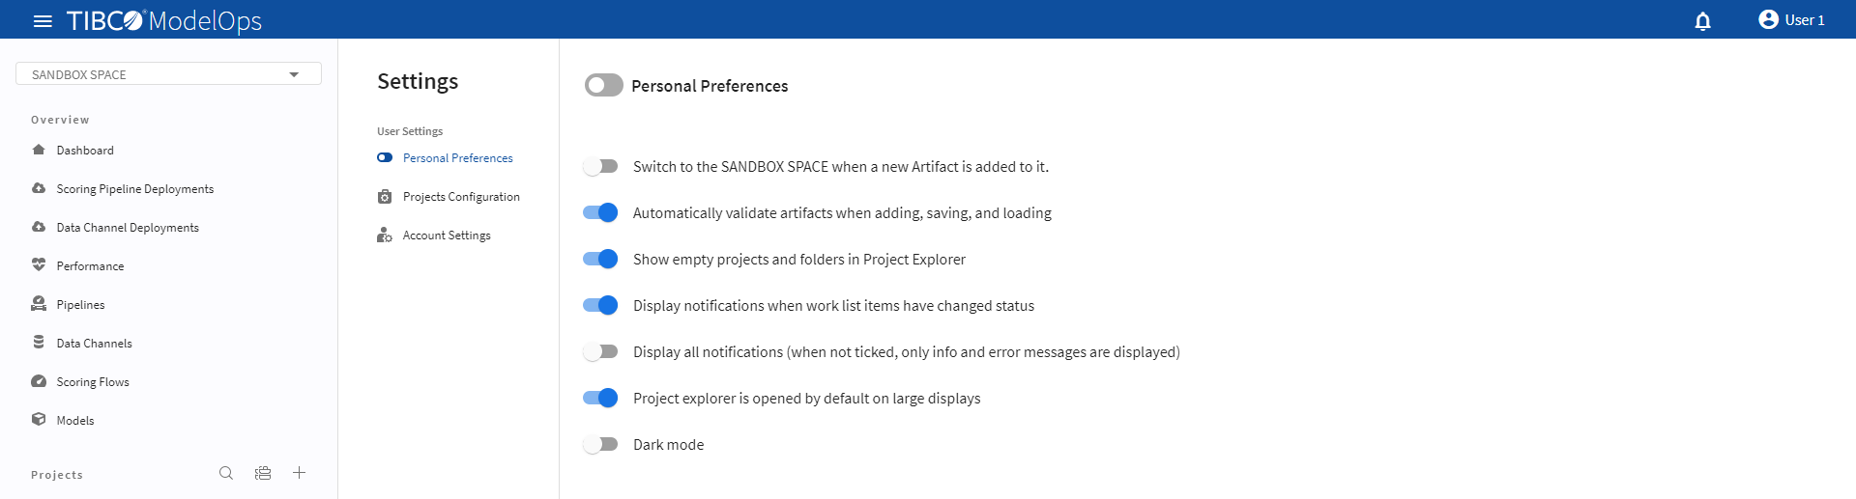Toggle automatic artifact validation off
1856x499 pixels.
pyautogui.click(x=600, y=212)
